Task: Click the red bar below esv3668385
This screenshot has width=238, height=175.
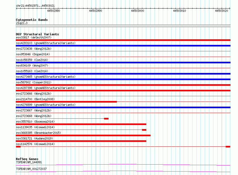Action: 83,135
